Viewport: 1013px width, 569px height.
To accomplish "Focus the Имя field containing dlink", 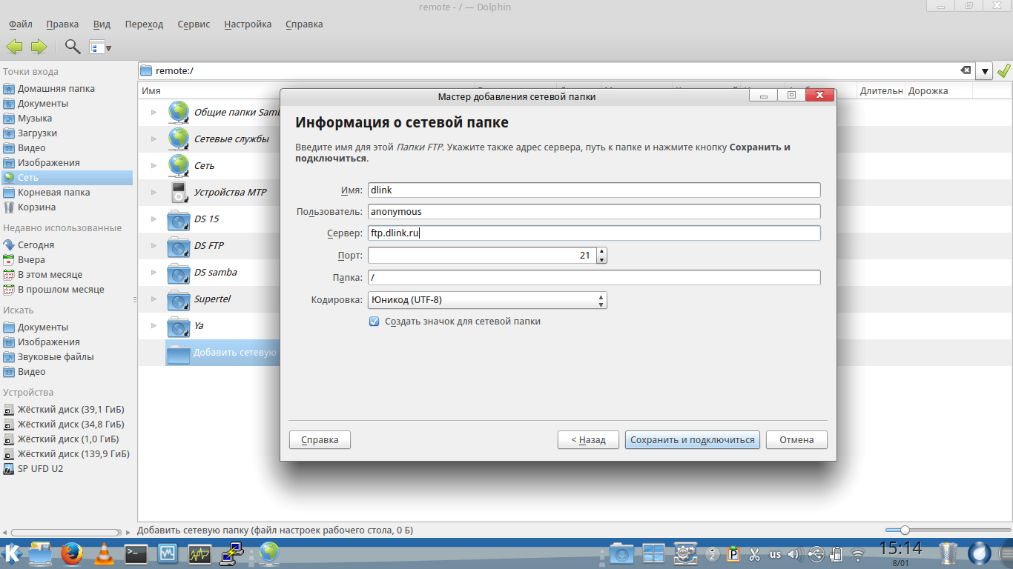I will [x=594, y=190].
